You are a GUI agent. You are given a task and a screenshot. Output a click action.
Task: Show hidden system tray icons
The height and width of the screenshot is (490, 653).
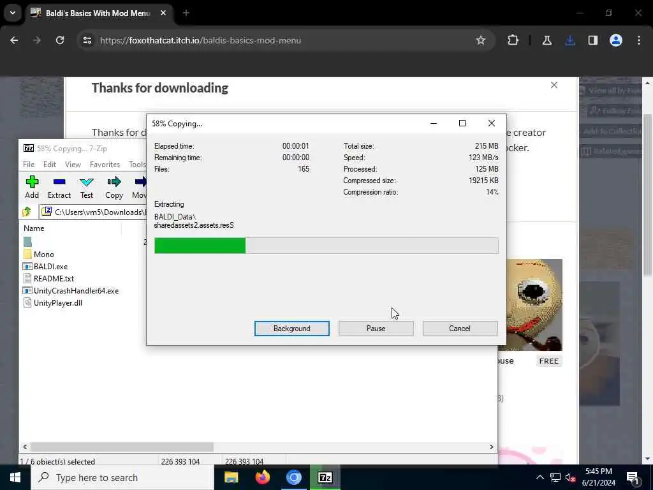pos(539,477)
